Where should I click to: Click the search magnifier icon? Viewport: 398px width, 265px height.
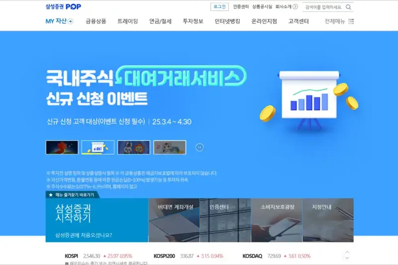point(349,7)
